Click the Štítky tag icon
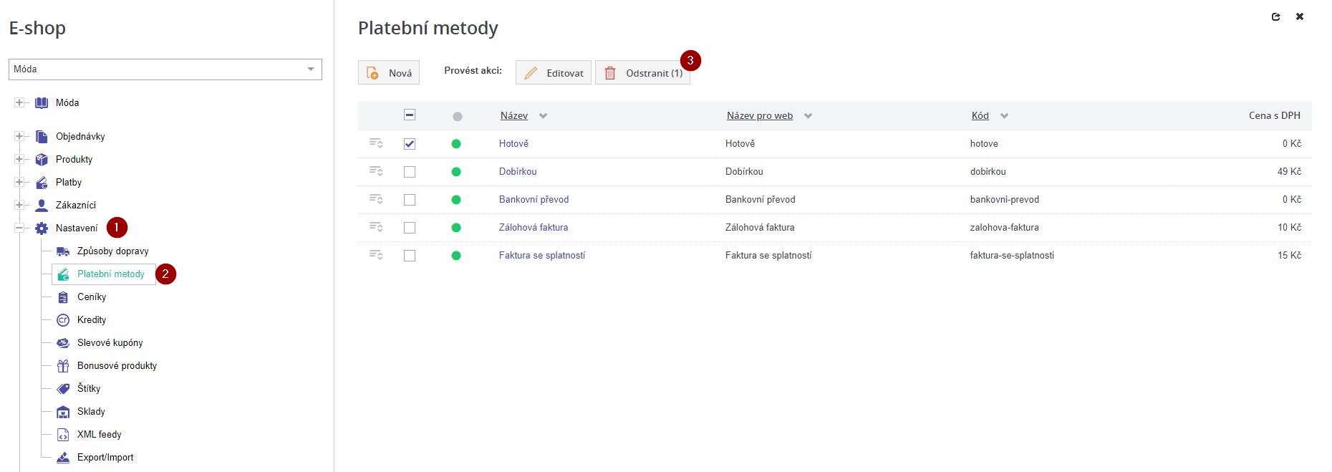The width and height of the screenshot is (1332, 472). [x=63, y=389]
